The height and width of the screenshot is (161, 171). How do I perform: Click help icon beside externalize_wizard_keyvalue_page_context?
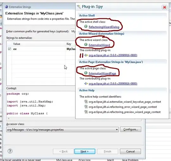pos(86,102)
